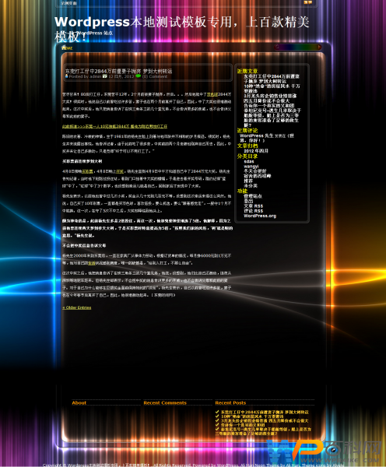Click 近期文章 sidebar heading
386x467 pixels.
point(247,71)
